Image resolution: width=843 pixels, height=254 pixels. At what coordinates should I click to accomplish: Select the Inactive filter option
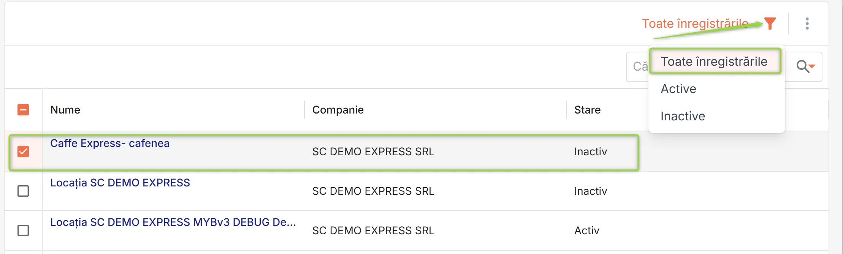pos(683,116)
